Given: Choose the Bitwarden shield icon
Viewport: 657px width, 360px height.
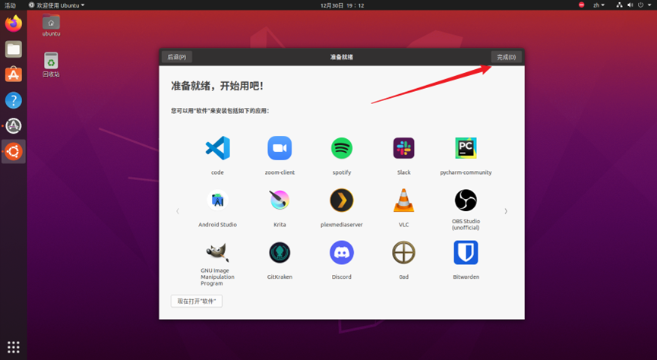Looking at the screenshot, I should tap(466, 253).
